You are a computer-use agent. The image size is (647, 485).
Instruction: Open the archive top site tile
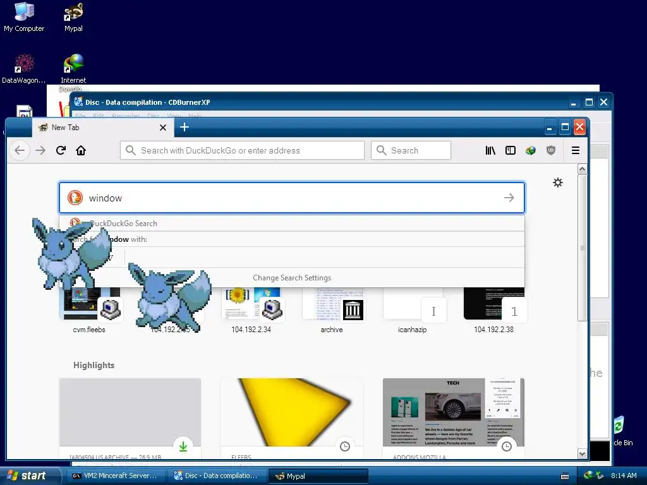click(x=332, y=309)
